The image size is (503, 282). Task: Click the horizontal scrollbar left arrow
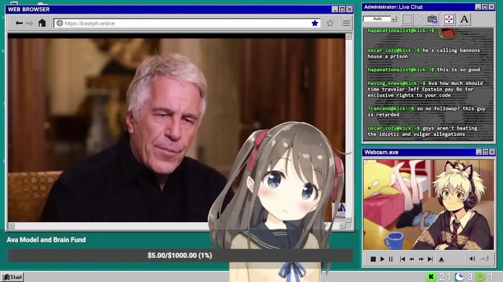coord(11,226)
